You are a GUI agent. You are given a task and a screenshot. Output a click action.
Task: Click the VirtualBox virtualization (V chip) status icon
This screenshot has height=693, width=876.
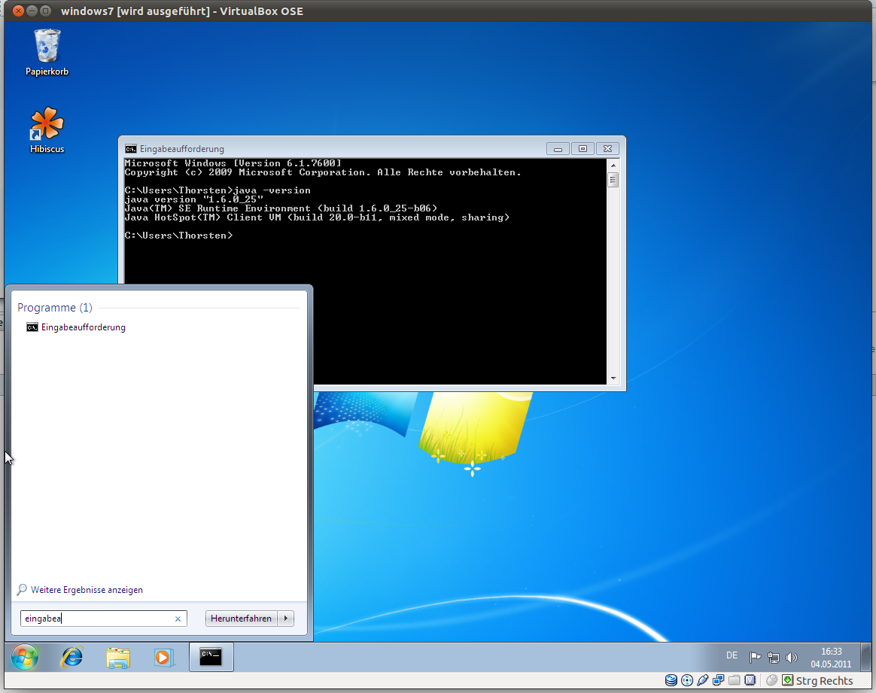click(750, 680)
